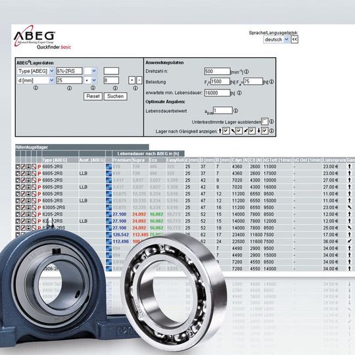
Task: Click the red P icon in 6805-2RS first row
Action: (39, 167)
